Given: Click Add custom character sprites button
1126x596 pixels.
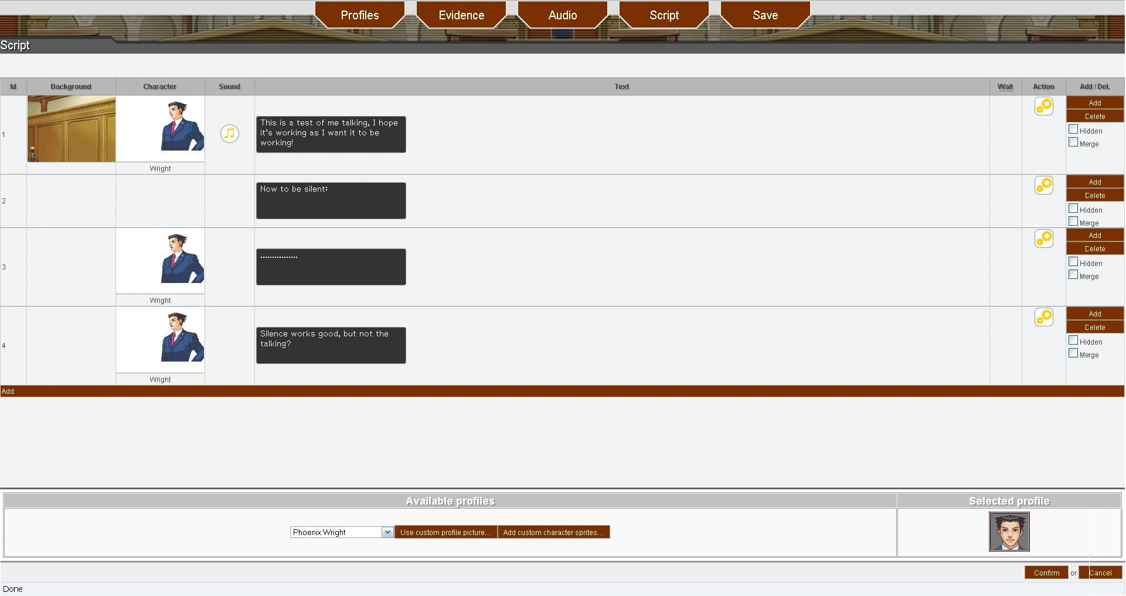Looking at the screenshot, I should (x=553, y=532).
